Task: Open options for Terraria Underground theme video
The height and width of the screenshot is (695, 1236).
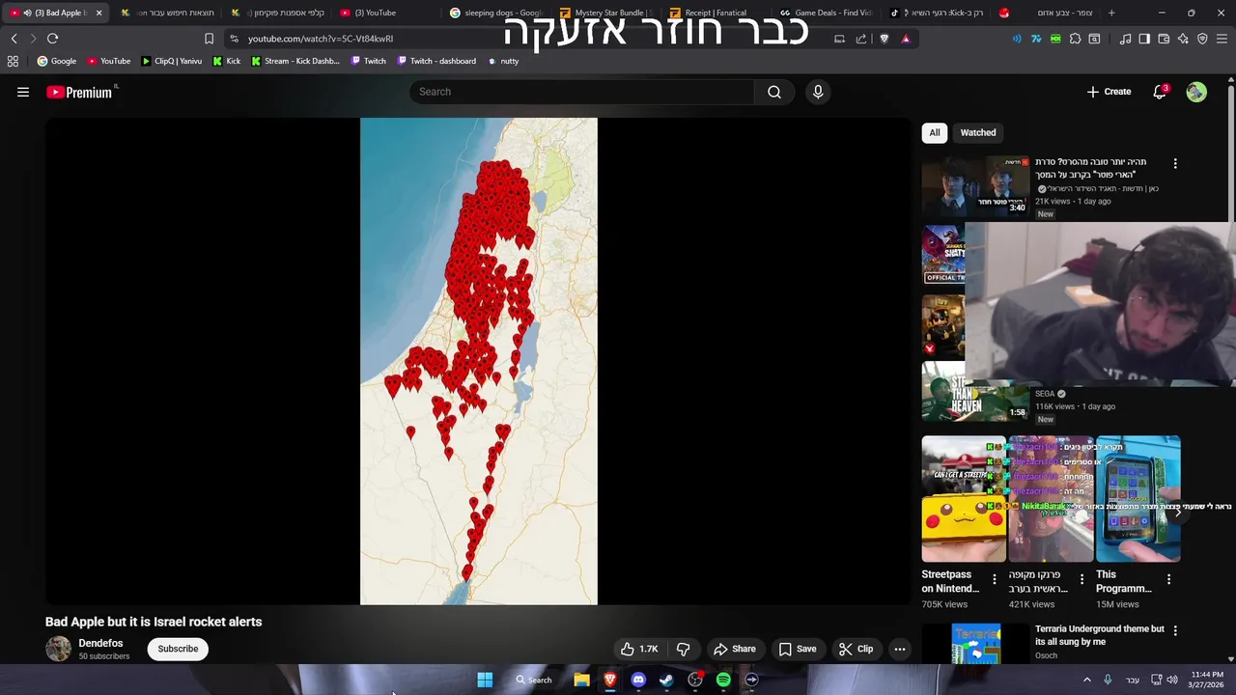Action: pos(1175,630)
